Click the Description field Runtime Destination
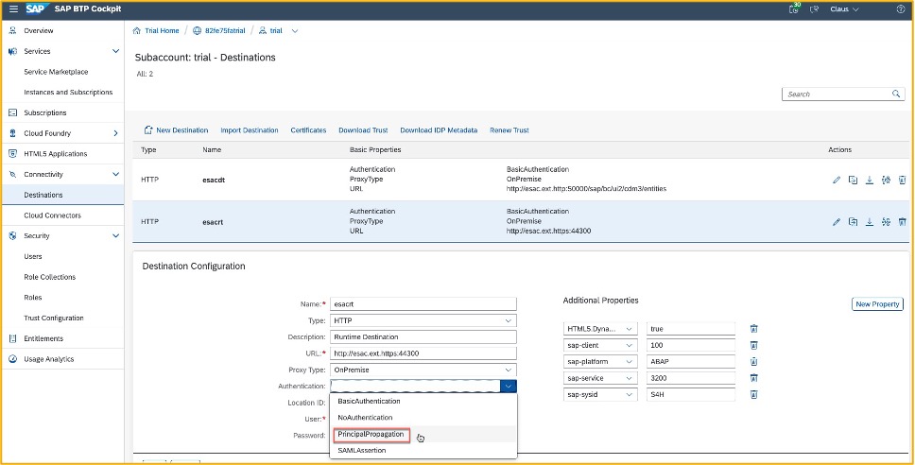The image size is (915, 465). (x=423, y=336)
